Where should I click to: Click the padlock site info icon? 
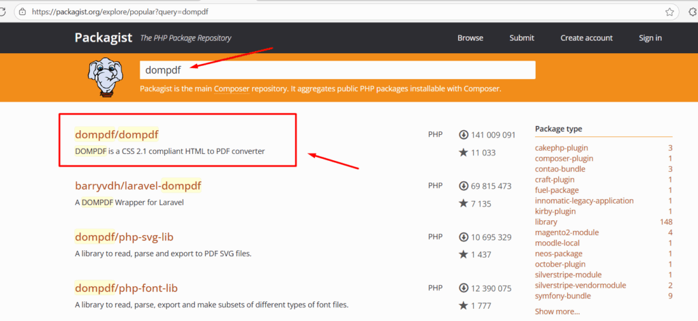coord(21,12)
